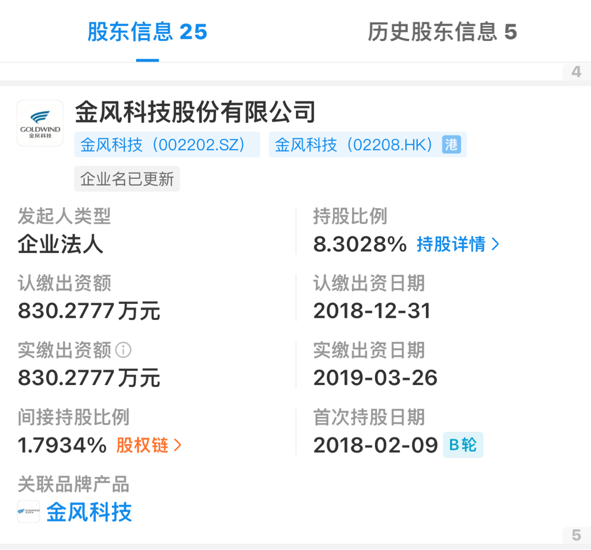View 持股详情 link
The image size is (591, 550).
pos(451,244)
